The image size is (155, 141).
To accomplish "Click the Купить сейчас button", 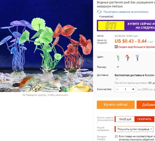I will [116, 105].
